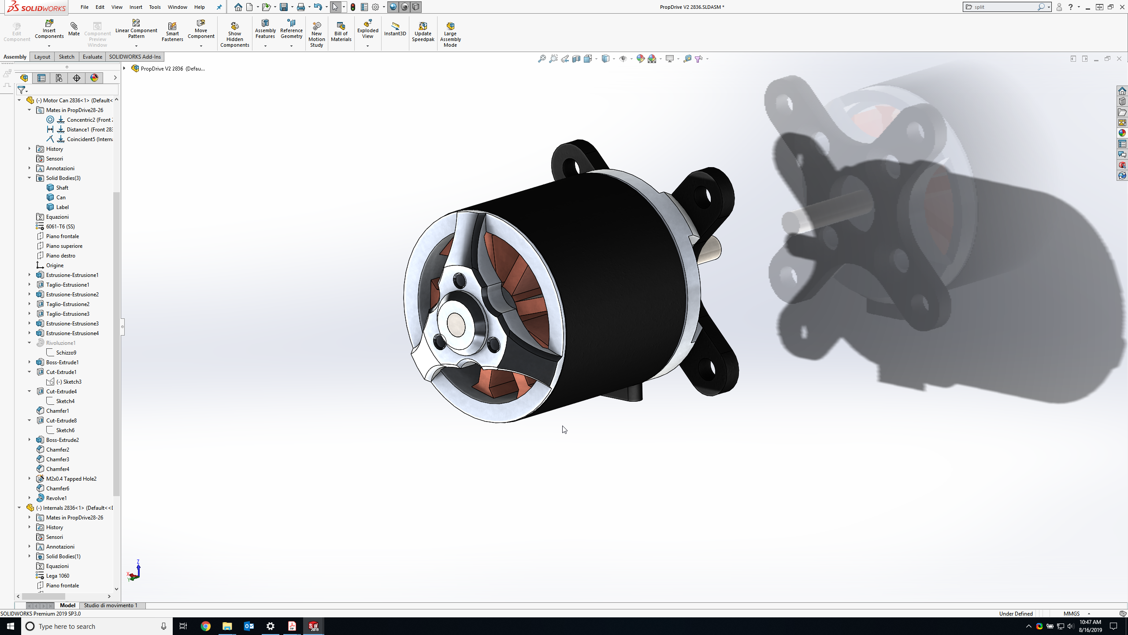This screenshot has width=1128, height=635.
Task: Open Bill of Materials tool
Action: [x=341, y=32]
